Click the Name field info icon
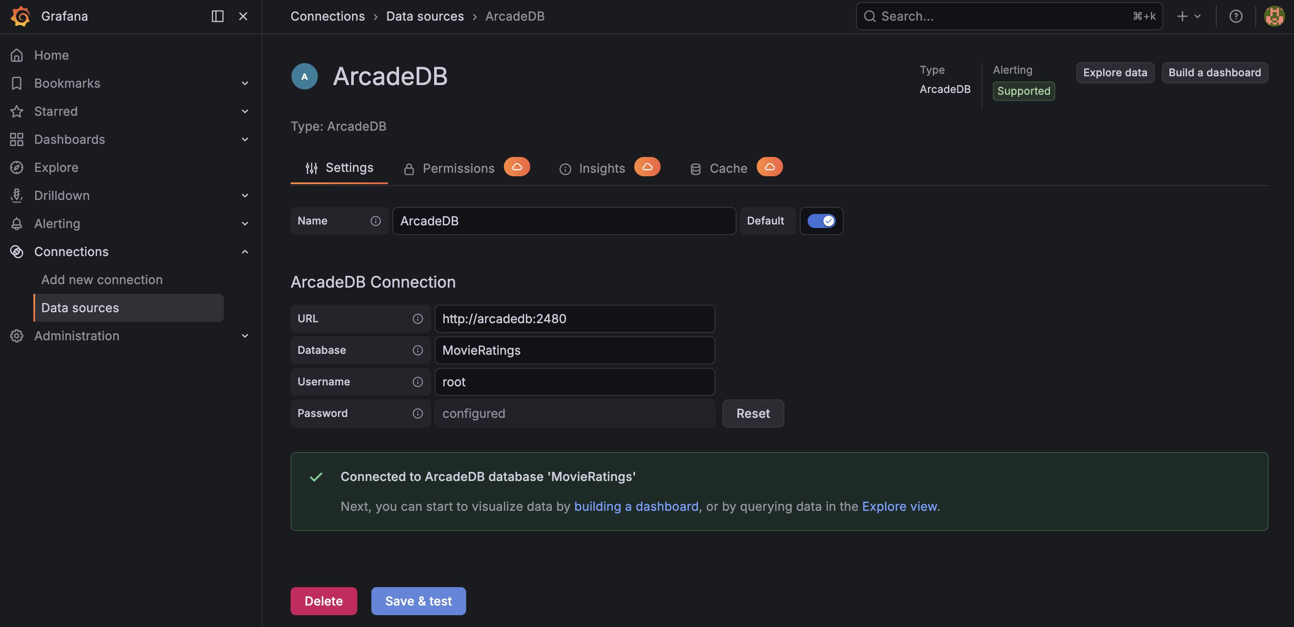This screenshot has width=1294, height=627. tap(376, 221)
